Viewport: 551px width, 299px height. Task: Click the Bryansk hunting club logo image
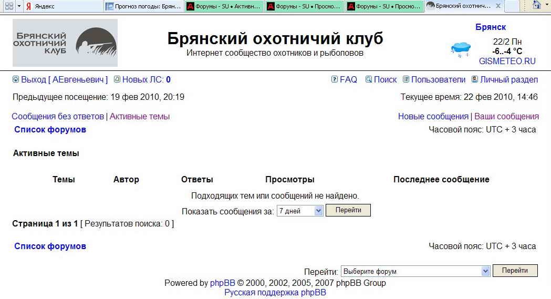pos(65,43)
